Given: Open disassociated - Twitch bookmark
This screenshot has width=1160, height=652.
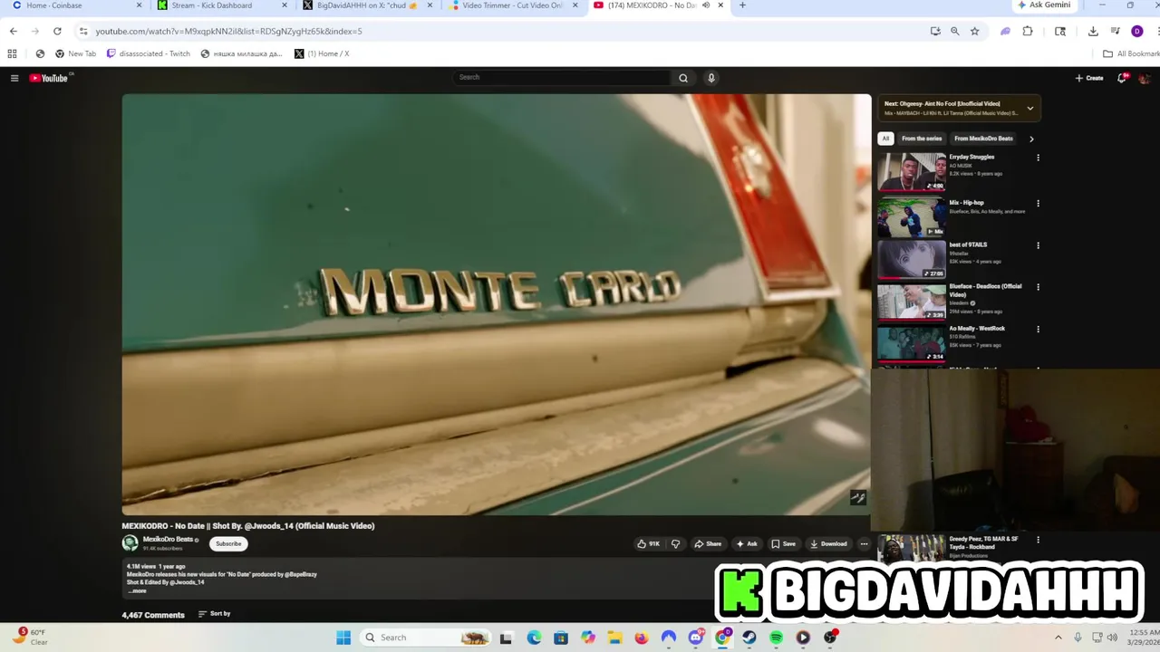Looking at the screenshot, I should point(149,53).
